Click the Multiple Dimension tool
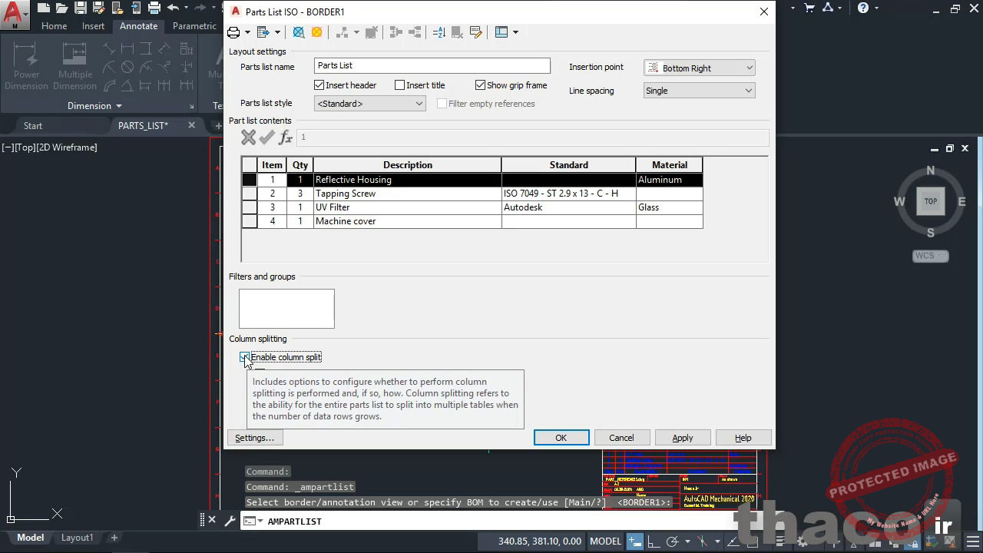983x553 pixels. point(74,65)
